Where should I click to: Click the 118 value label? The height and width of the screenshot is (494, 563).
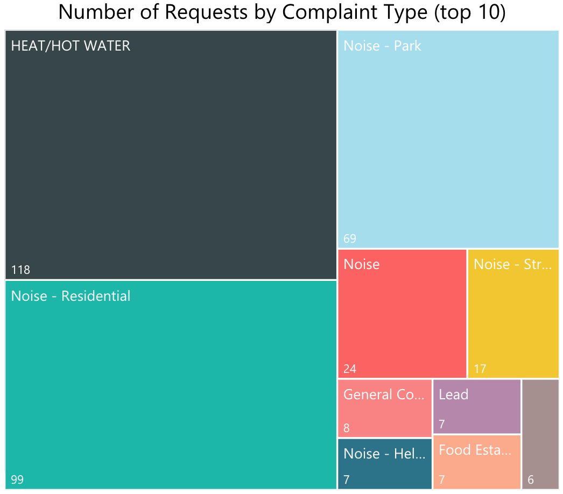coord(20,270)
